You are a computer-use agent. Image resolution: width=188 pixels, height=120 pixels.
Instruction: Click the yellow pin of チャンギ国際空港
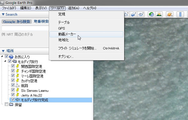[18, 71]
